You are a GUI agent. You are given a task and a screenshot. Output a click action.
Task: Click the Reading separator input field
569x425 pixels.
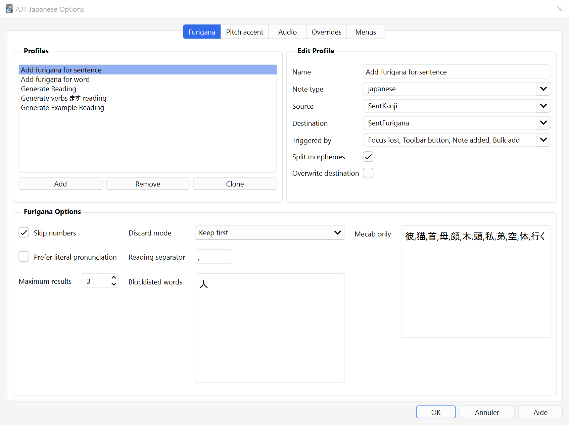tap(214, 257)
